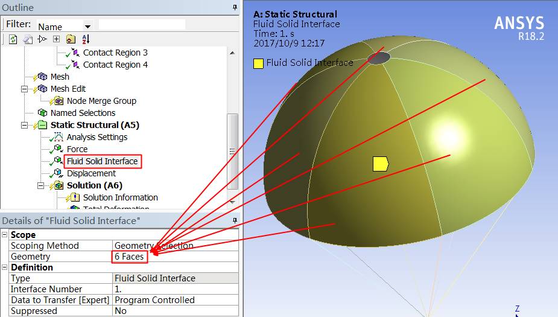Click the outline vertical scrollbar thumb
Viewport: 558px width, 317px height.
[232, 152]
